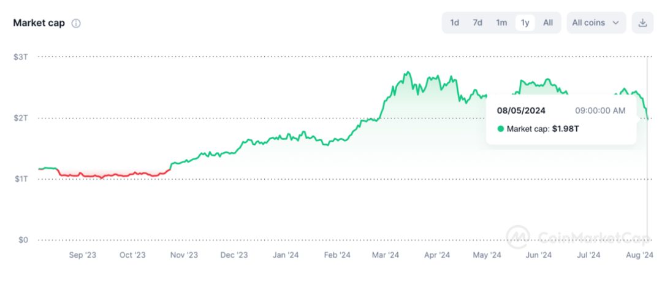
Task: Switch to the All time range
Action: [548, 23]
